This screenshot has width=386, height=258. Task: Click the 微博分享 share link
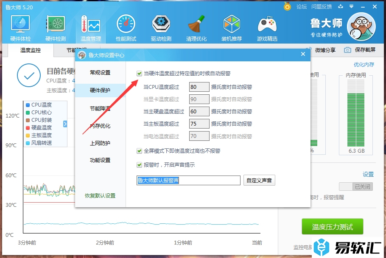[x=325, y=50]
